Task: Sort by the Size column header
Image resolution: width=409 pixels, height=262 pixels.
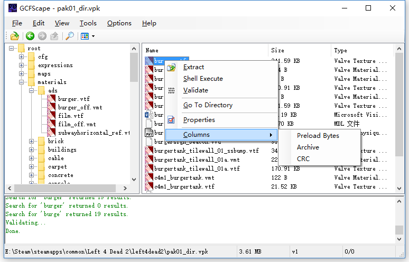Action: pos(300,50)
